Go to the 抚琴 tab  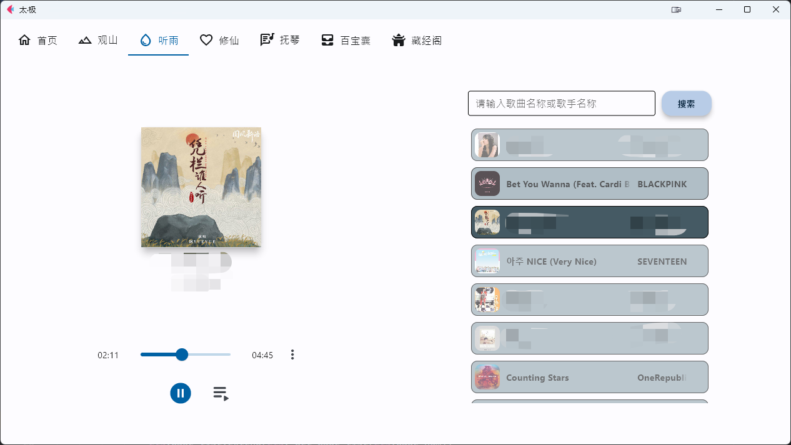tap(280, 41)
